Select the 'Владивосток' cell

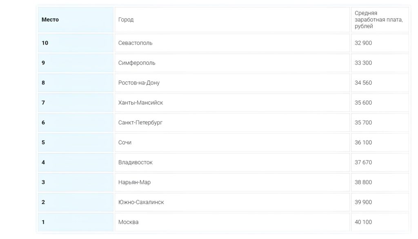coord(136,162)
